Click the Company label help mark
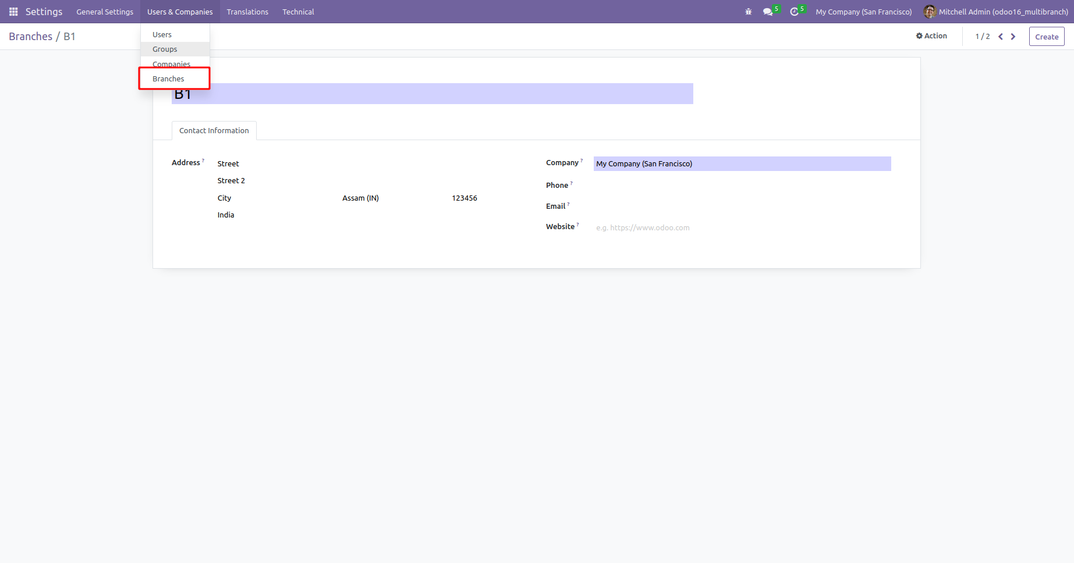 (582, 161)
